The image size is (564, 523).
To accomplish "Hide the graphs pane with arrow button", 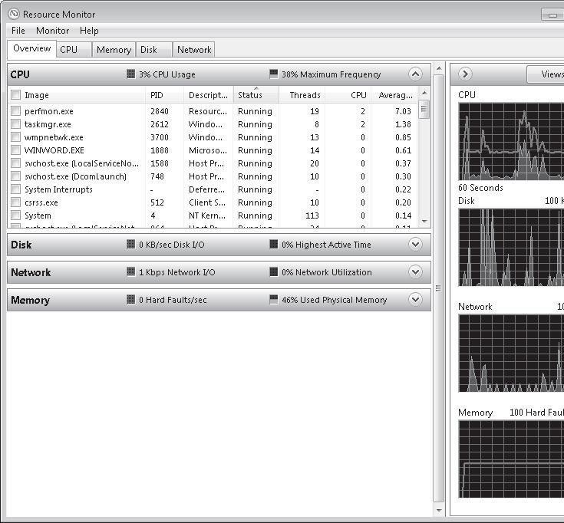I will point(465,74).
